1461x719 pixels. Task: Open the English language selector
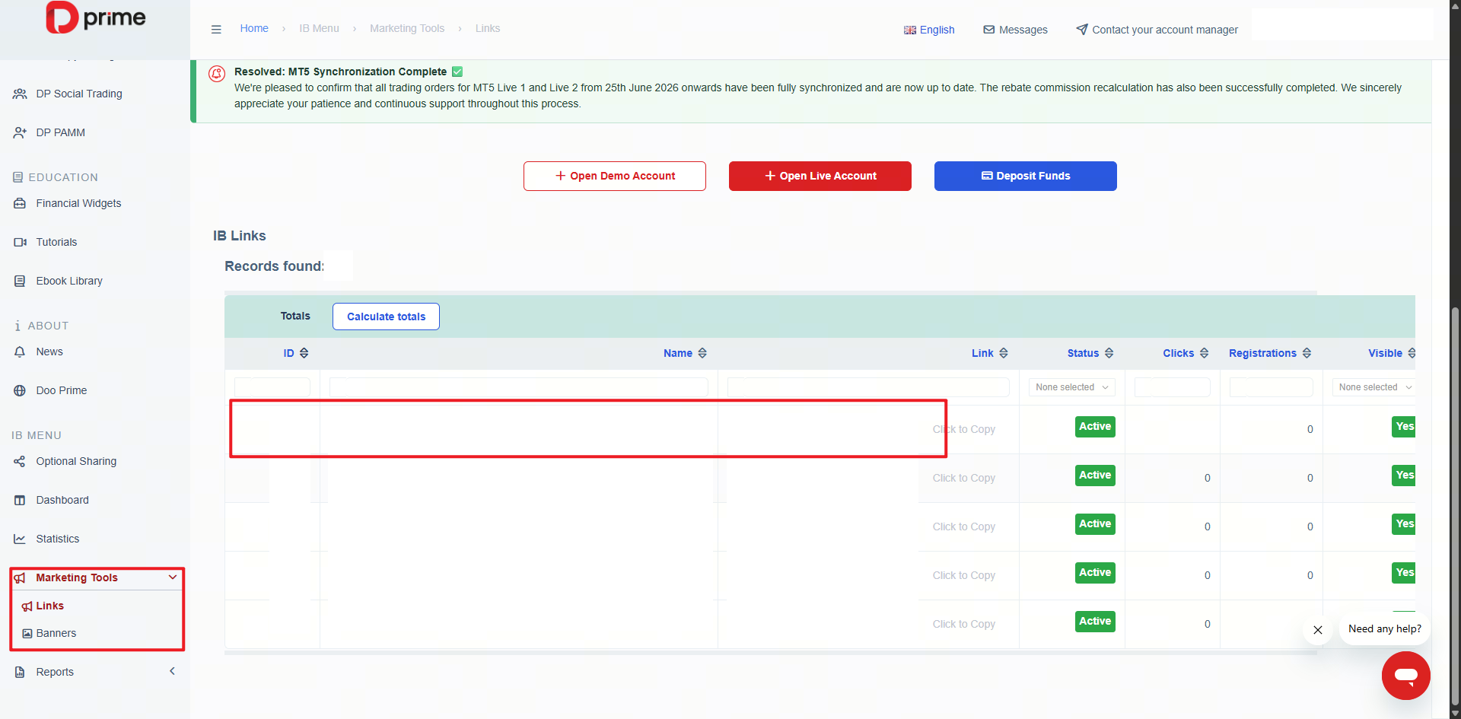(929, 30)
